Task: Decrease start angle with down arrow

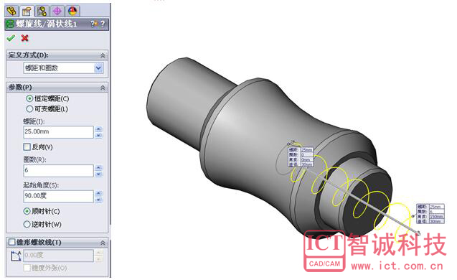Action: coord(99,200)
